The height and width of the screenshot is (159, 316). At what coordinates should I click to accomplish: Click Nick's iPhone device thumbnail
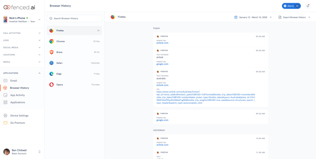(5, 19)
